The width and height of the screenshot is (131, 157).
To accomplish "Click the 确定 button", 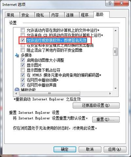I will 65,149.
